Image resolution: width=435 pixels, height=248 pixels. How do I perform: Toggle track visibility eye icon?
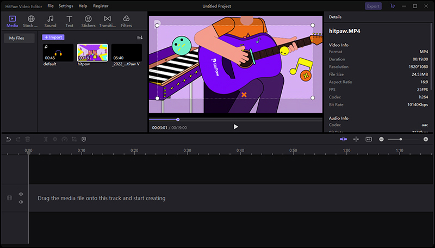tap(21, 194)
